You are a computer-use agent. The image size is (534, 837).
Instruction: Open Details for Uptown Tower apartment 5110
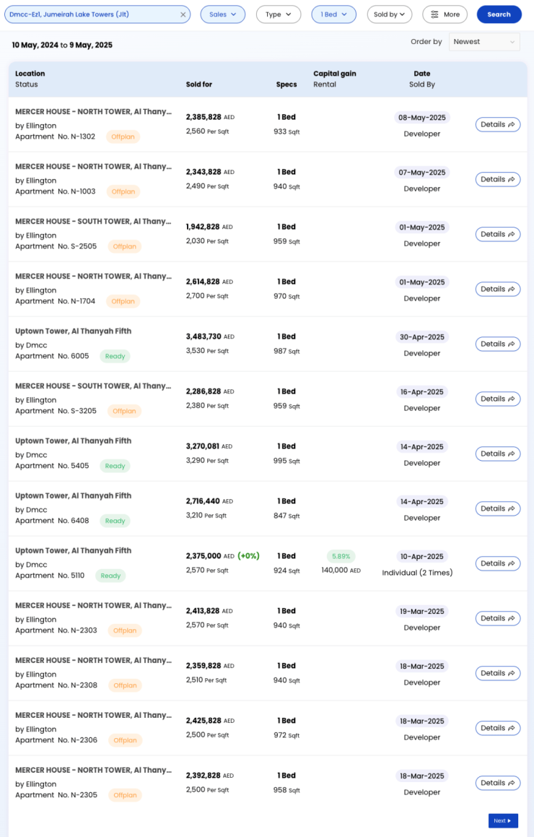[x=497, y=563]
